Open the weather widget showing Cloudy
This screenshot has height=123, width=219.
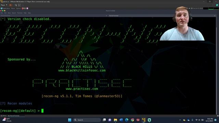(x=7, y=120)
